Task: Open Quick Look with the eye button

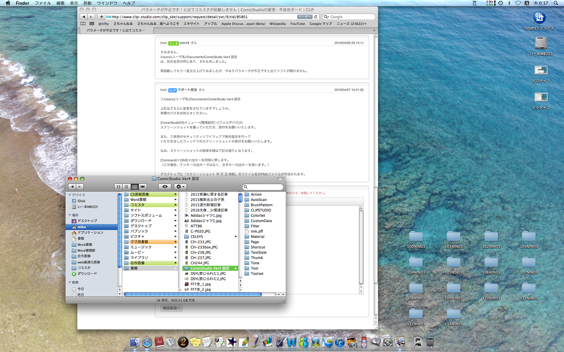Action: (x=165, y=187)
